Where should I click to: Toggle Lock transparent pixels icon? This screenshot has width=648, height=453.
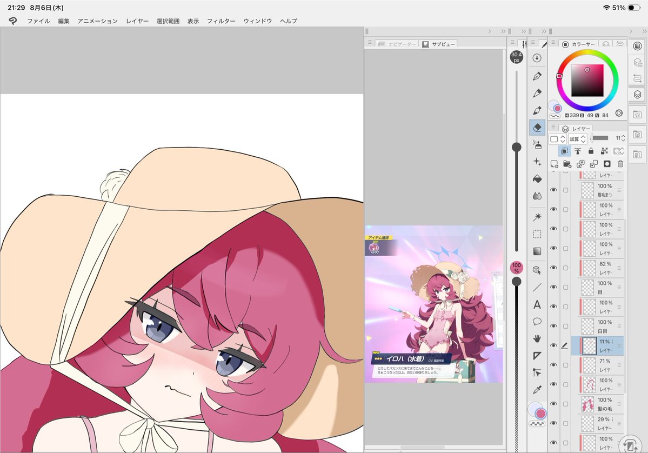(x=604, y=151)
